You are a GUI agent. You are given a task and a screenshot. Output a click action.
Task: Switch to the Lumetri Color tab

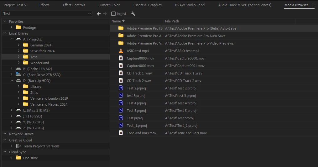[109, 5]
